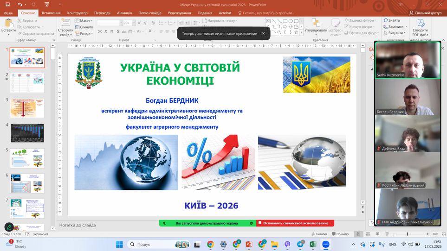This screenshot has width=447, height=251.
Task: Open PowerPoint from the taskbar
Action: click(x=249, y=244)
